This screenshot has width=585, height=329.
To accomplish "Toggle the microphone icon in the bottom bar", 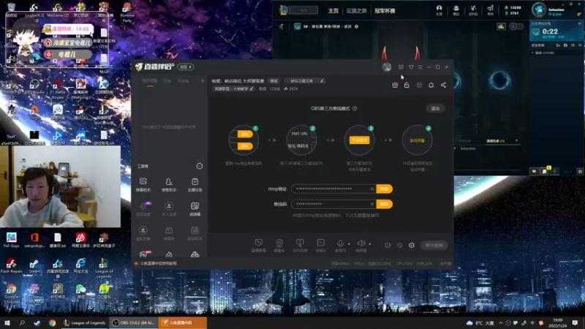I will click(340, 244).
